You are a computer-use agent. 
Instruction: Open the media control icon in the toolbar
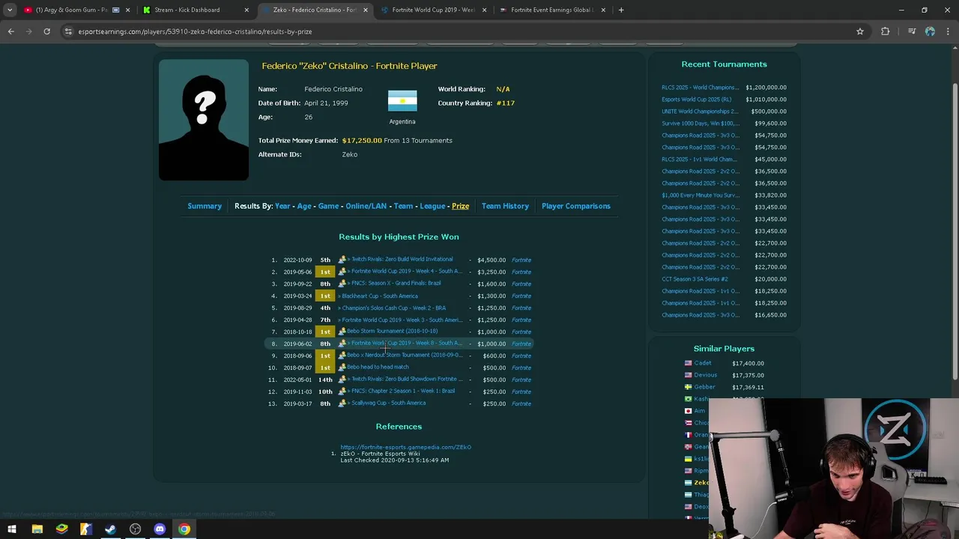(x=911, y=31)
